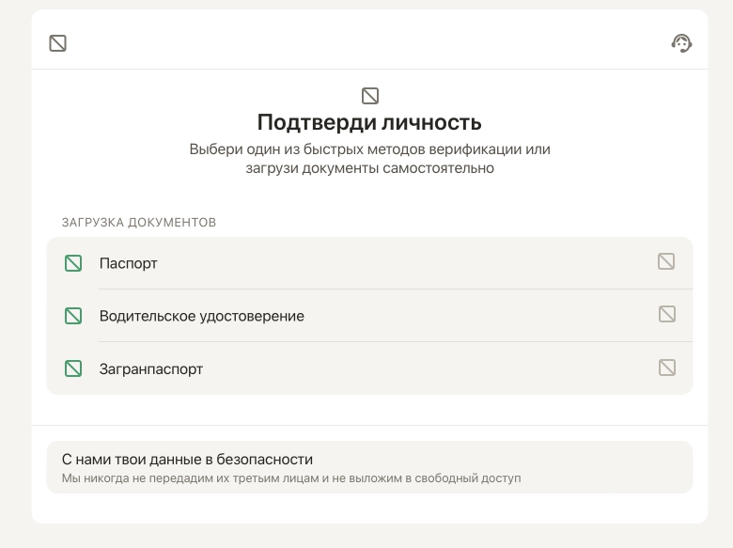
Task: Open the arrow at end of Водительское удостоверение row
Action: 667,314
